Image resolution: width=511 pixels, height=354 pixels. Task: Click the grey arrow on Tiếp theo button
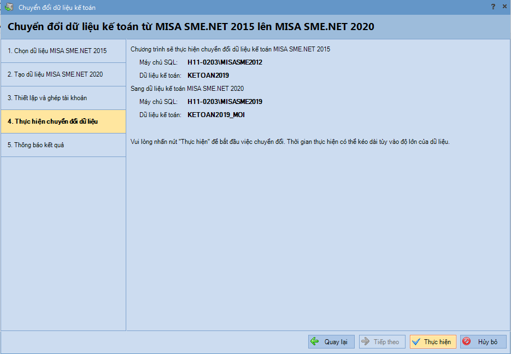[366, 341]
